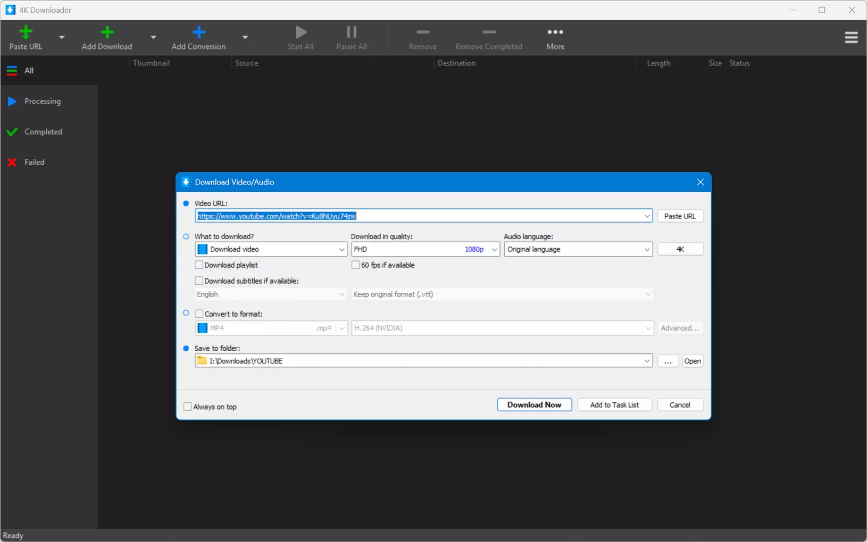Open the hamburger main menu icon
Image resolution: width=867 pixels, height=542 pixels.
click(x=851, y=37)
